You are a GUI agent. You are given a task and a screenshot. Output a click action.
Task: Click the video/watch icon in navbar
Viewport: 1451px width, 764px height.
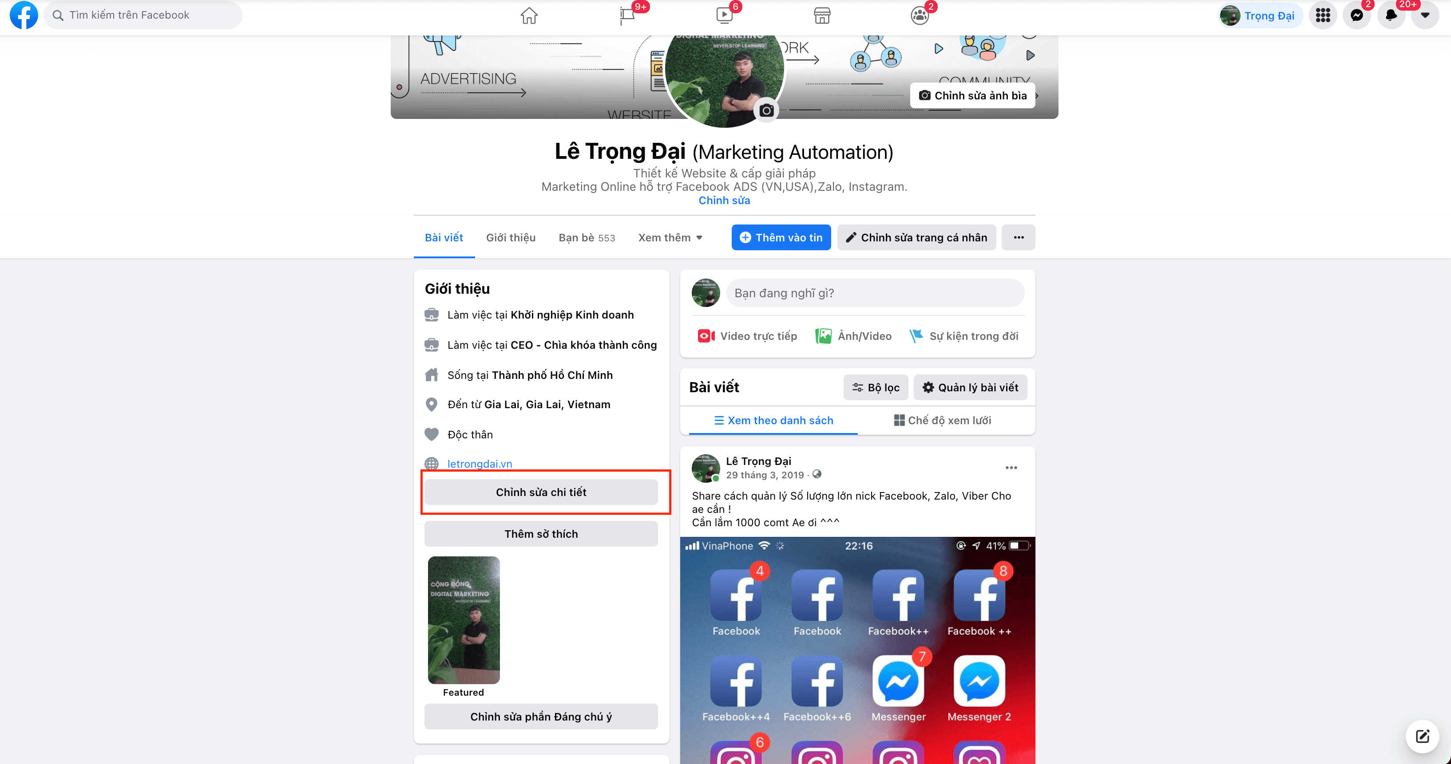tap(725, 14)
